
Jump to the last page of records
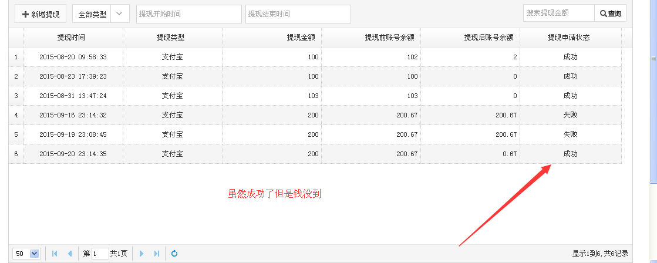click(x=156, y=254)
